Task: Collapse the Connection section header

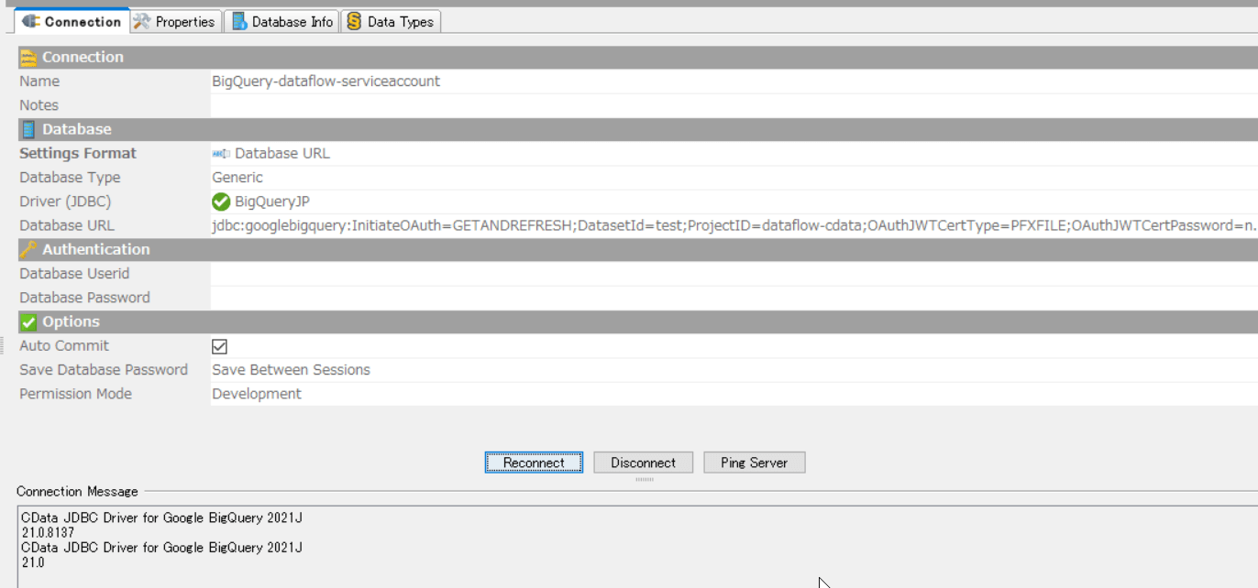Action: [637, 58]
